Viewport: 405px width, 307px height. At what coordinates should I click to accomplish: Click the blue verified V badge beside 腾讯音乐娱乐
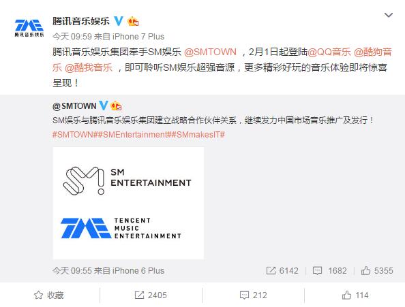coord(119,21)
